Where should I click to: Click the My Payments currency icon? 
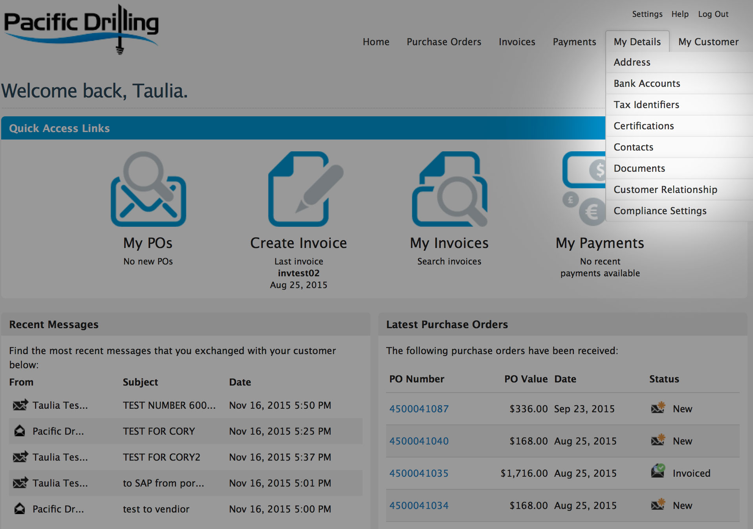pos(584,189)
